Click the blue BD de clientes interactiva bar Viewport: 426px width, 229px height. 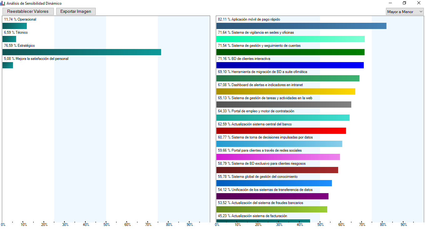(290, 65)
